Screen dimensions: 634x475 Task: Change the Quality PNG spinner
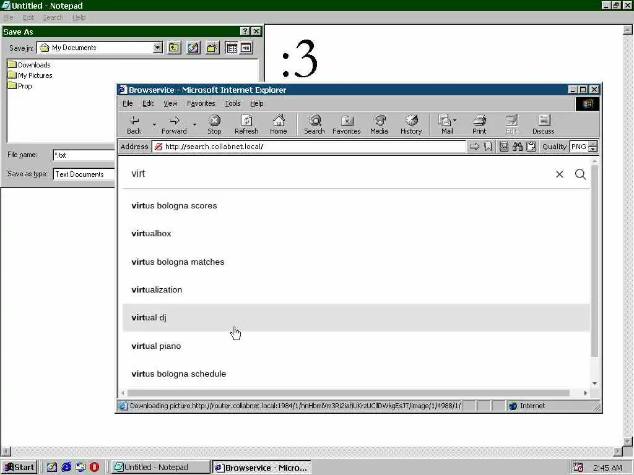point(593,147)
